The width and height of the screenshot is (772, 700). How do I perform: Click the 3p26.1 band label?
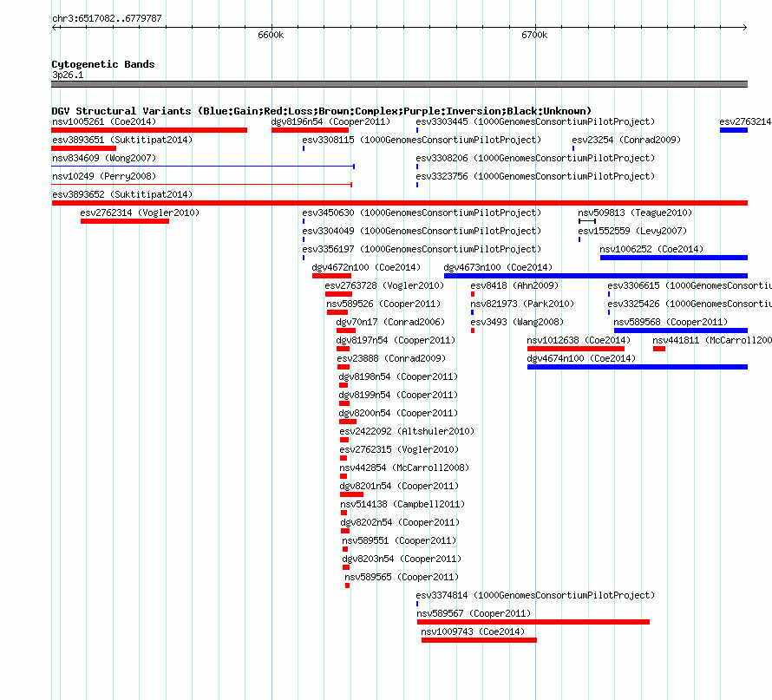[68, 75]
